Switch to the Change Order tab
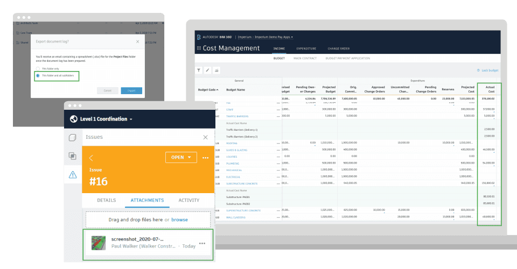This screenshot has width=517, height=269. pos(339,48)
